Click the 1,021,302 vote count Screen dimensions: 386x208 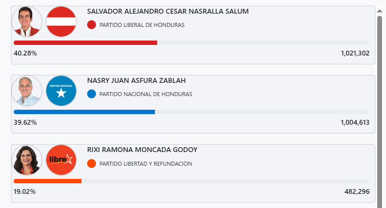click(355, 53)
